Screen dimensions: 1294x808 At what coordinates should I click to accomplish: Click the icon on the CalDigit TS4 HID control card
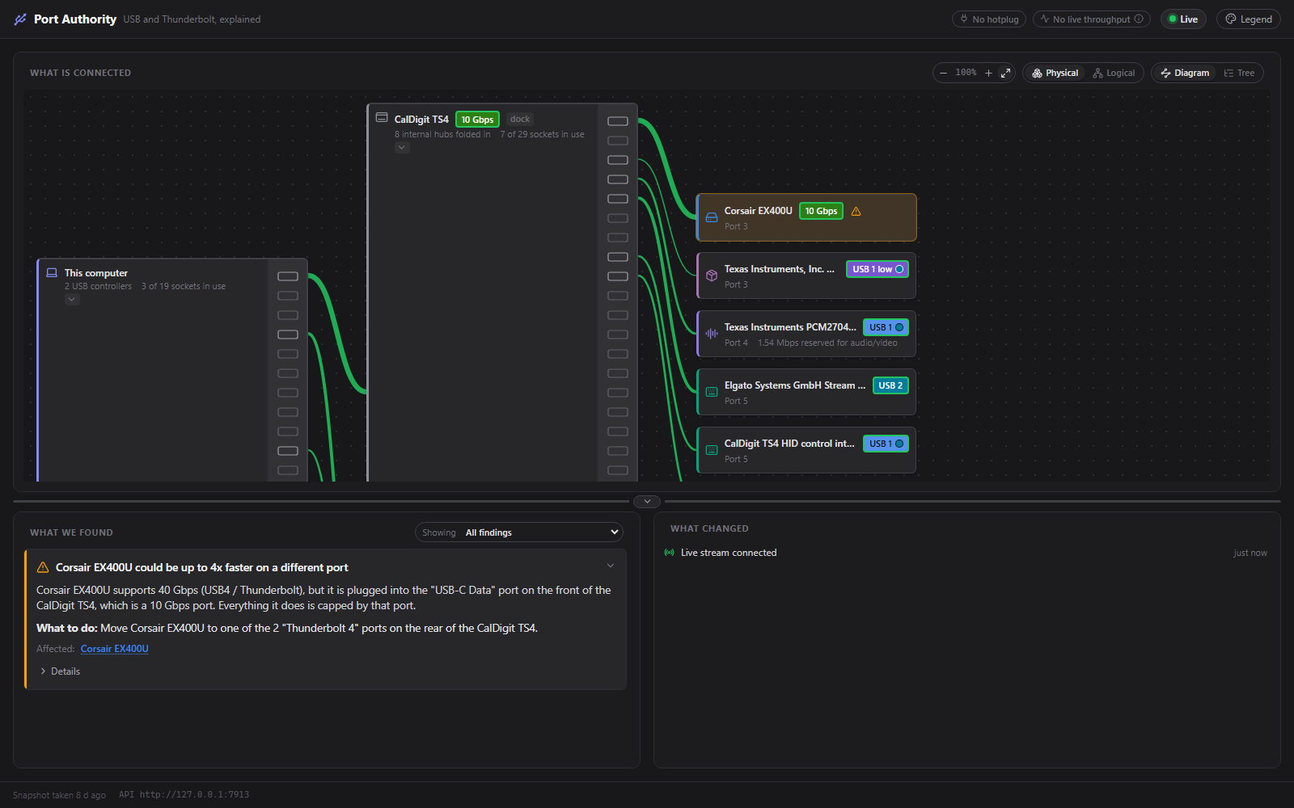[712, 450]
